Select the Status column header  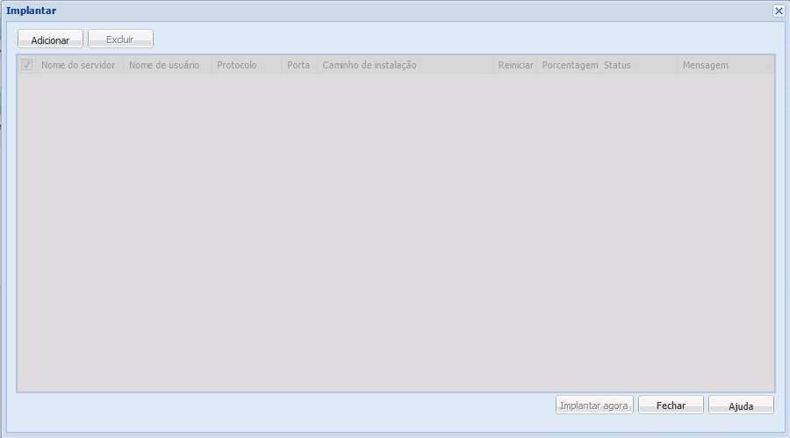638,65
